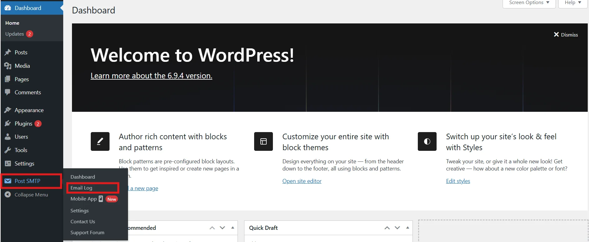Open the Pages menu
The image size is (589, 242).
(x=32, y=79)
